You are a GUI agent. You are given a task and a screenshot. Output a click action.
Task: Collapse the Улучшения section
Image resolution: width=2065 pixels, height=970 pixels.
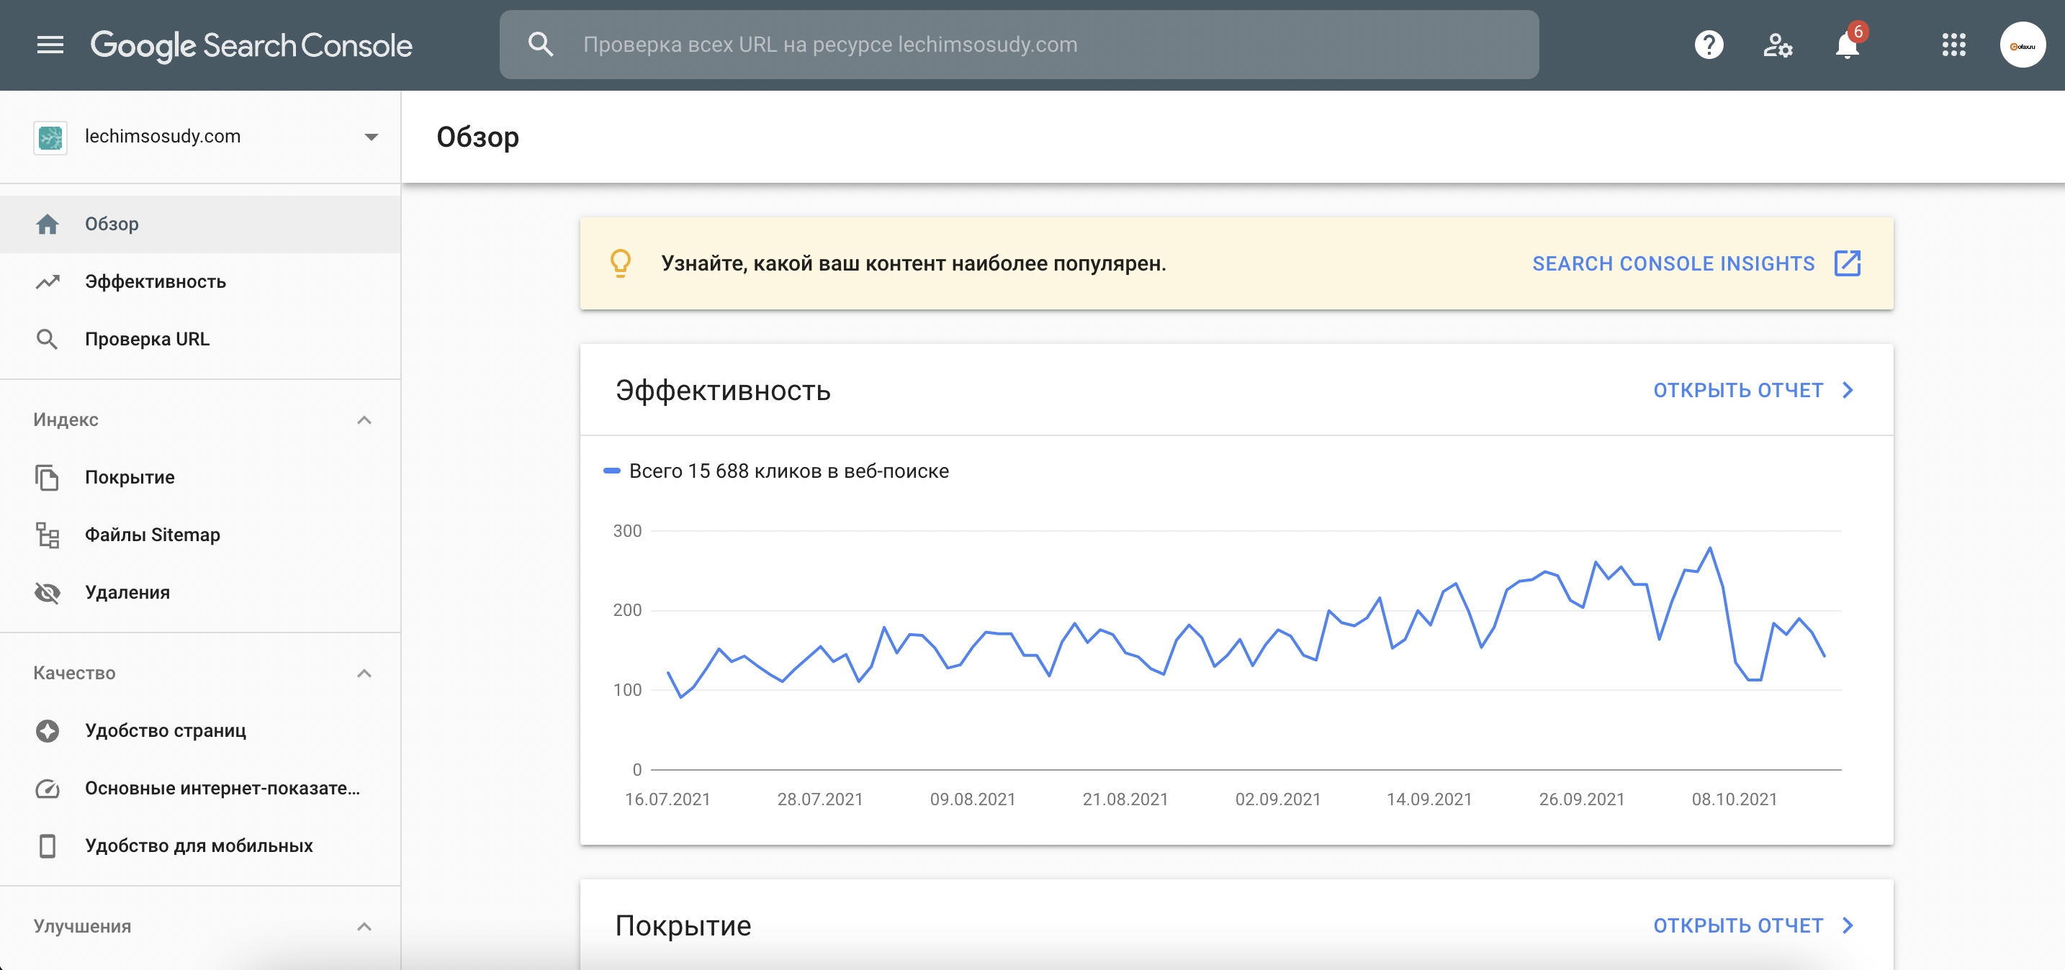click(364, 926)
